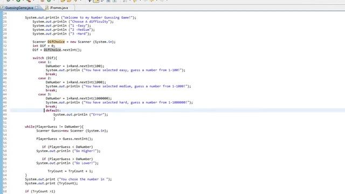Click the "PlayerGuess = Guess.nextInt();" line

pyautogui.click(x=65, y=139)
